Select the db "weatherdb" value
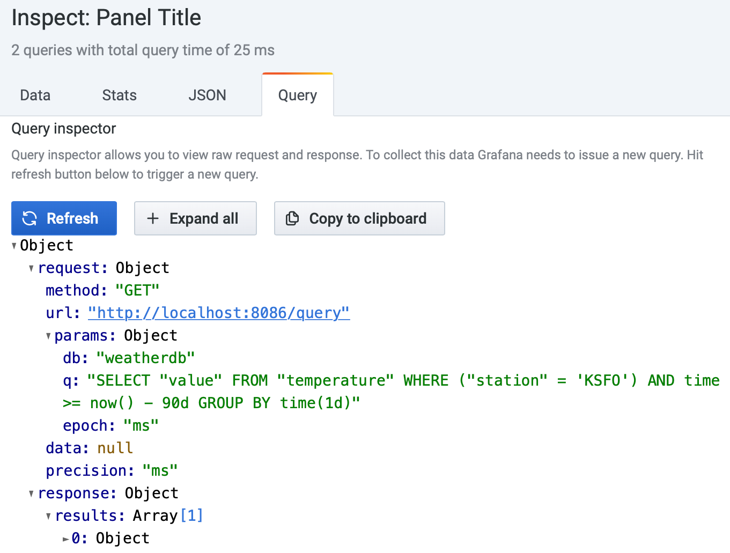The height and width of the screenshot is (553, 730). click(145, 358)
